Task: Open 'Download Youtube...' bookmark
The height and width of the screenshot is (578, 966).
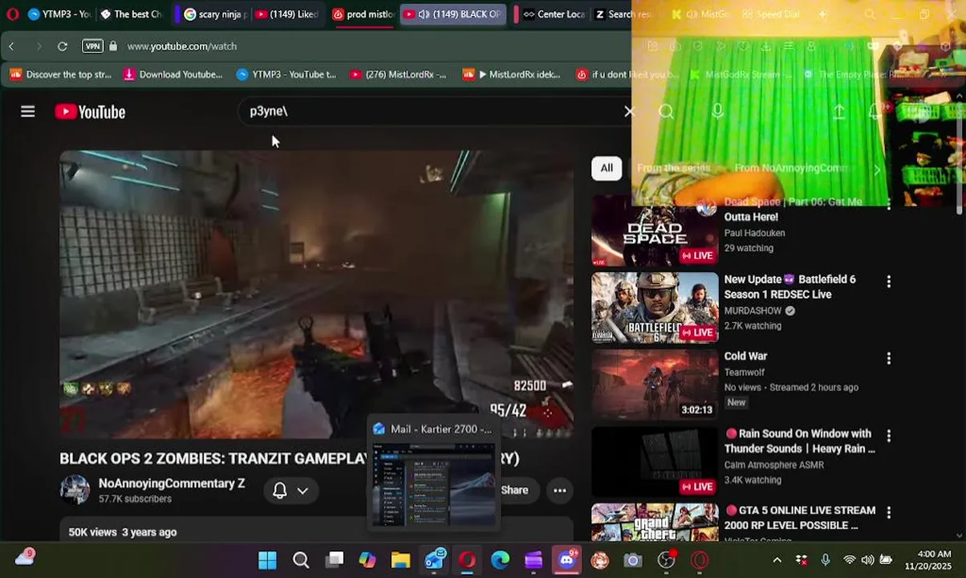Action: 172,75
